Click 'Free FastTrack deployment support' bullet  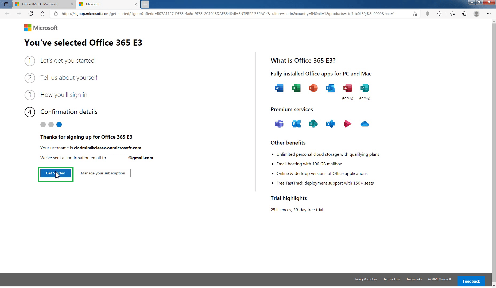[325, 183]
